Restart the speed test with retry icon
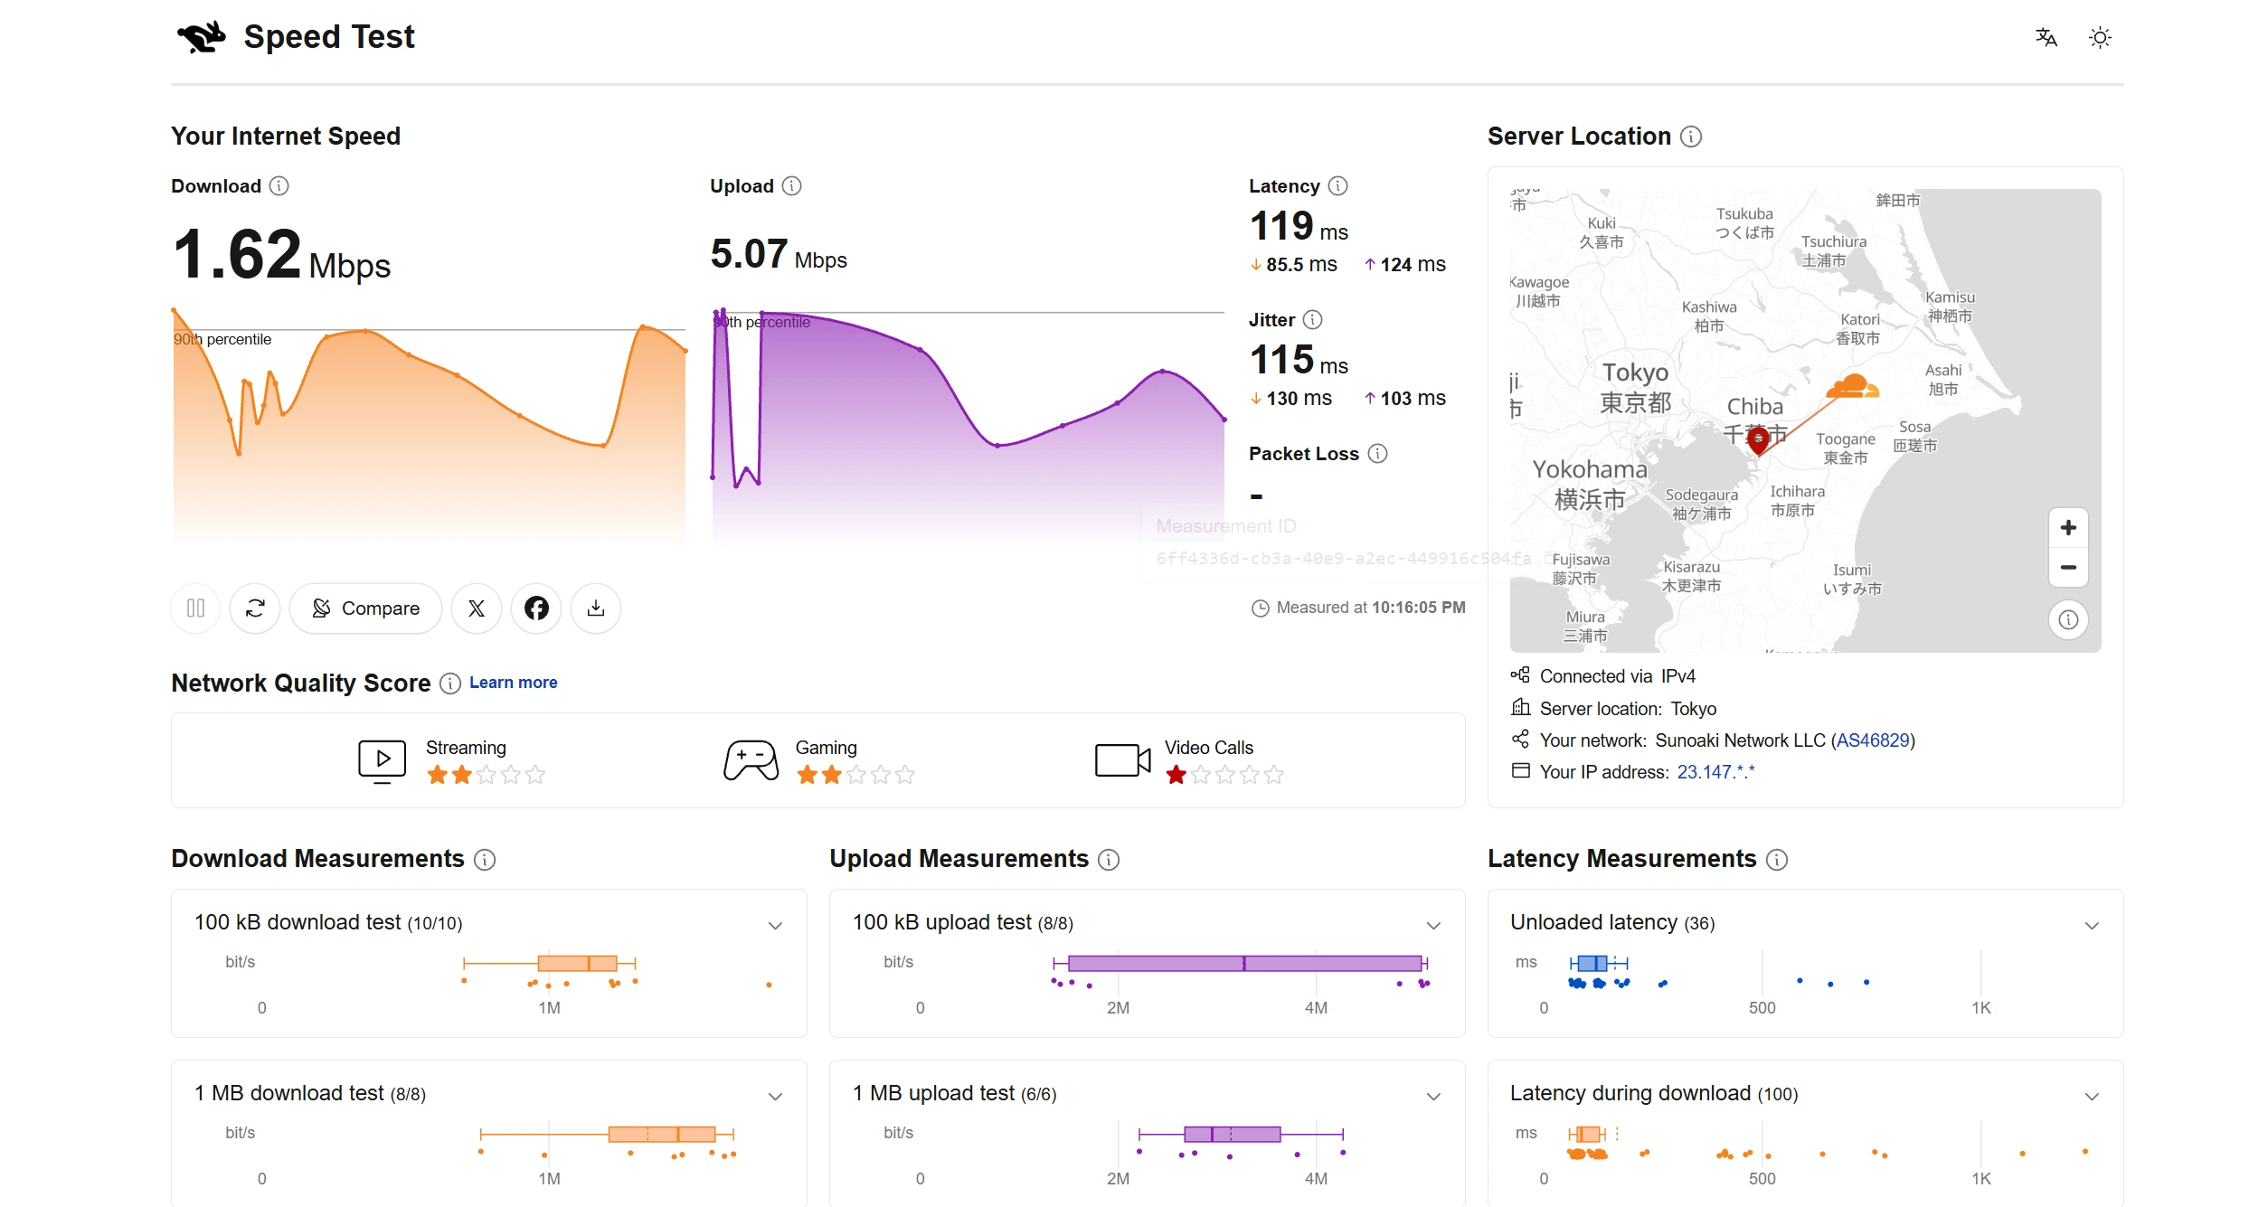 (x=255, y=608)
